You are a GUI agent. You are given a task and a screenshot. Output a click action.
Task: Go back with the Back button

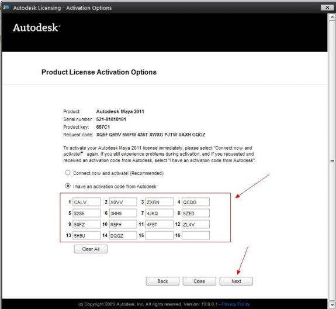coord(162,281)
